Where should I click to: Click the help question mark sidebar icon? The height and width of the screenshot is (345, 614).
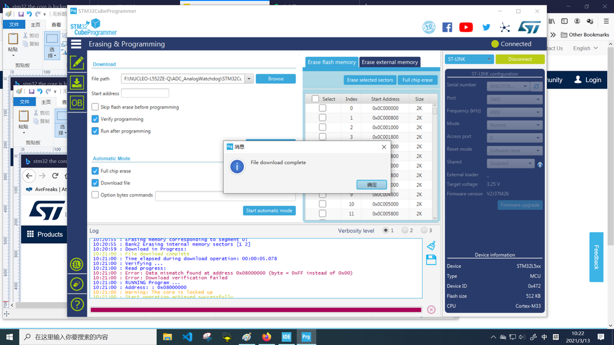77,304
